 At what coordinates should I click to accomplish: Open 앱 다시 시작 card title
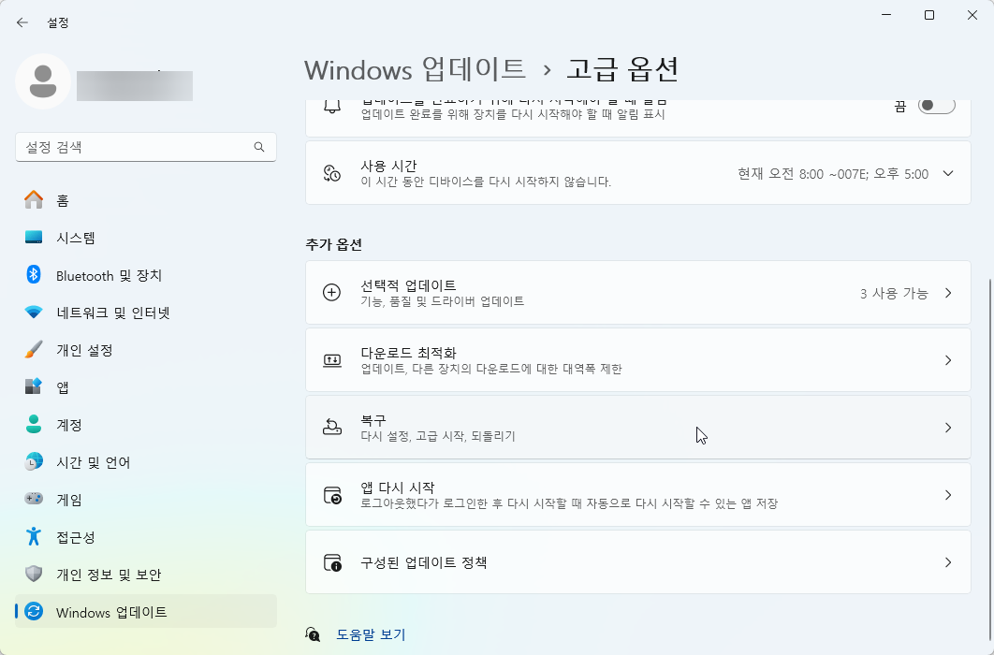[398, 488]
